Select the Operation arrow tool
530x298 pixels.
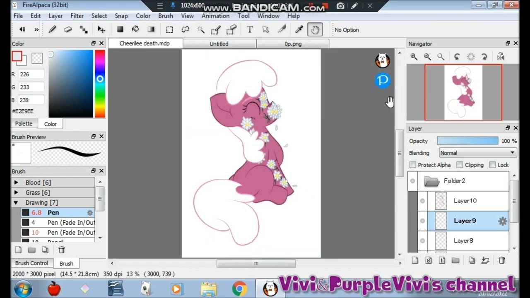[266, 29]
